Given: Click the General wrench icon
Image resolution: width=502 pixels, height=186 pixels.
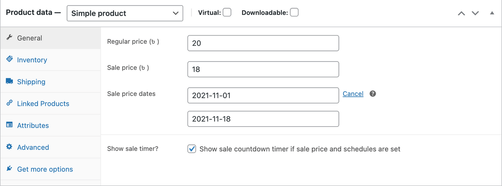Looking at the screenshot, I should (x=9, y=38).
